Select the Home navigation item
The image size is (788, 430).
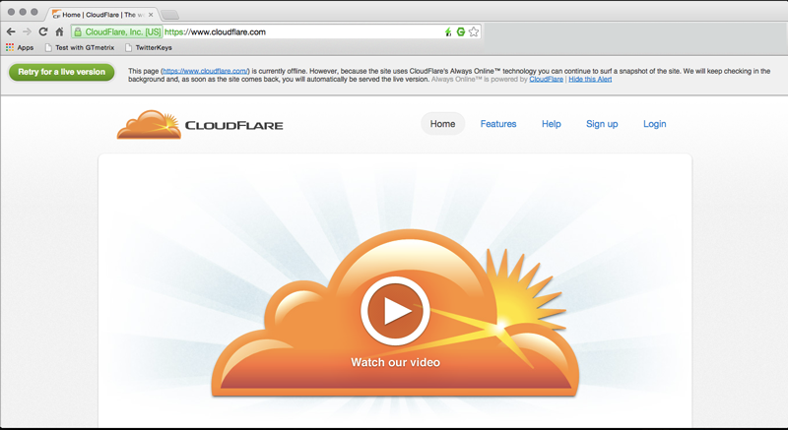coord(442,124)
